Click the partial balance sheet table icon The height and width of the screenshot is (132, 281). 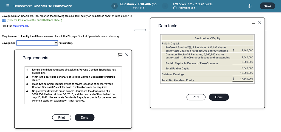pyautogui.click(x=4, y=20)
